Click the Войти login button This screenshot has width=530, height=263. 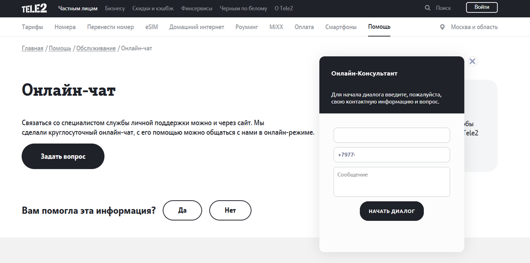point(482,7)
